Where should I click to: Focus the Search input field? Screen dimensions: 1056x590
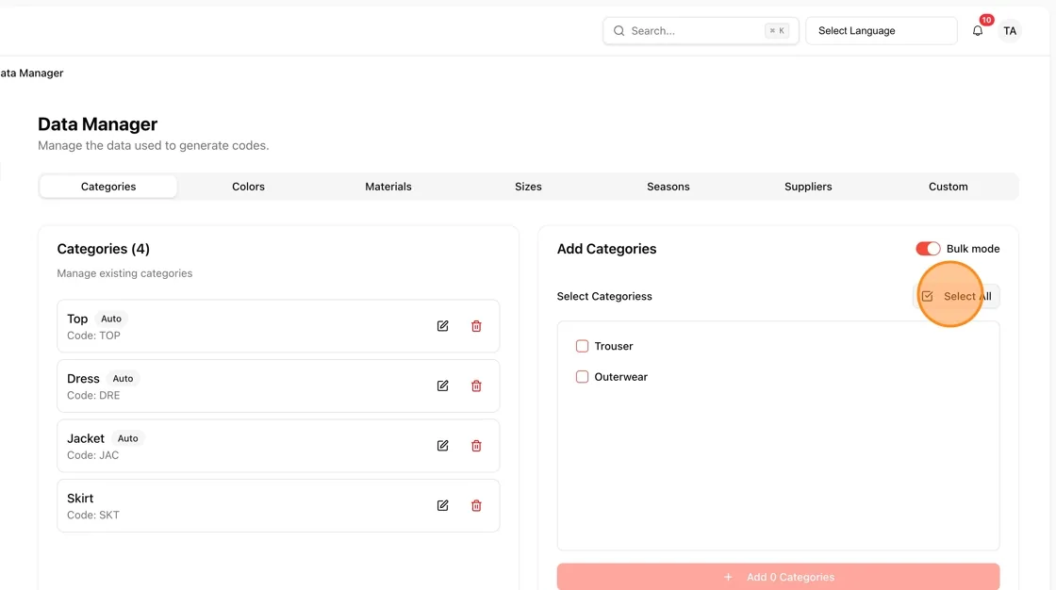701,31
